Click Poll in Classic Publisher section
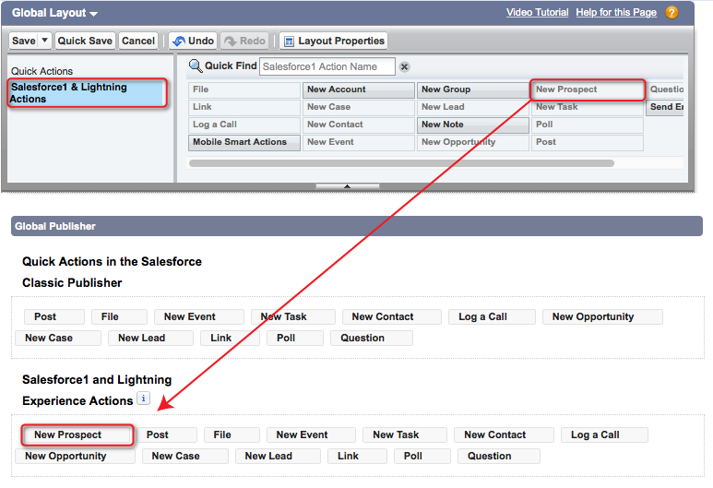The width and height of the screenshot is (713, 488). pyautogui.click(x=295, y=338)
